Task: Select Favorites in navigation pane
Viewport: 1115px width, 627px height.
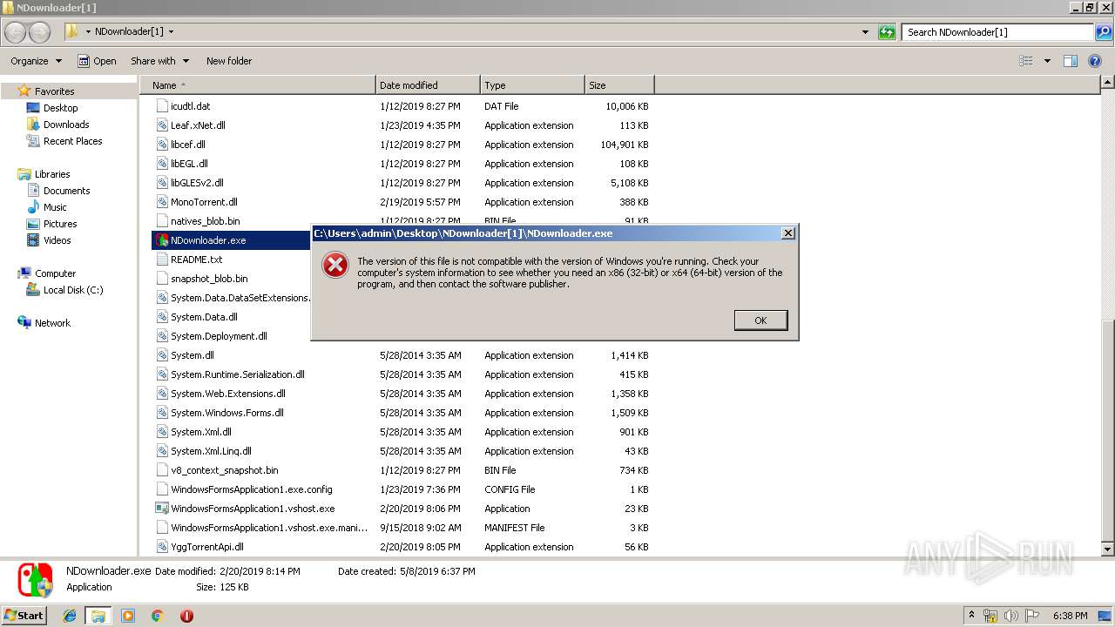Action: (54, 91)
